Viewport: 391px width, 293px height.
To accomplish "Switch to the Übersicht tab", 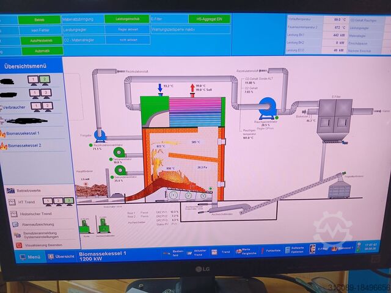I will 60,256.
